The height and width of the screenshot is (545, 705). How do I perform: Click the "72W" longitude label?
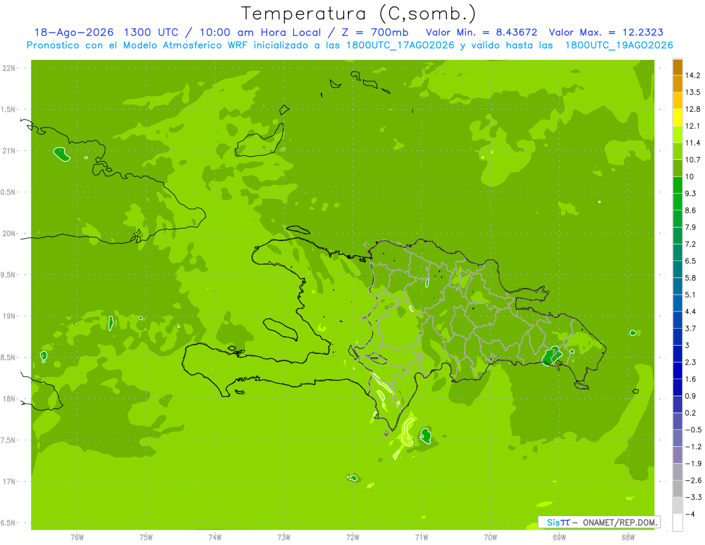[x=352, y=537]
